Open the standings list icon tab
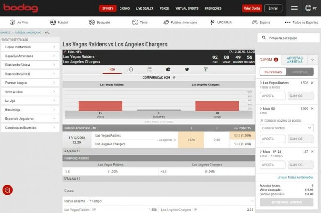 (x=149, y=69)
